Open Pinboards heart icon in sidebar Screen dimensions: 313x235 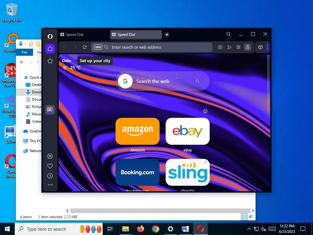click(x=50, y=166)
